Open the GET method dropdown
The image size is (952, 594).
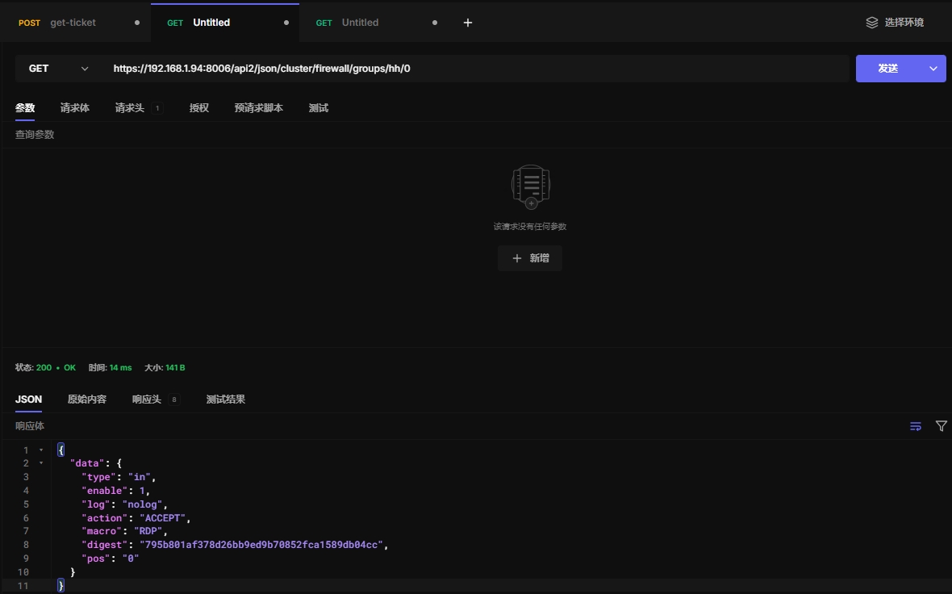[x=58, y=69]
